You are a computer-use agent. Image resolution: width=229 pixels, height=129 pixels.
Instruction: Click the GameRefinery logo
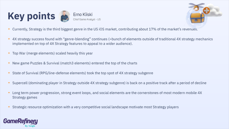pos(20,122)
